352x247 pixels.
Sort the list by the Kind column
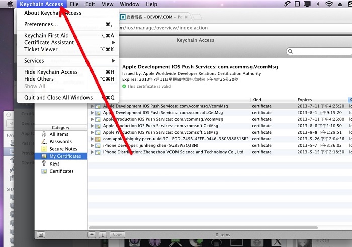tap(273, 100)
